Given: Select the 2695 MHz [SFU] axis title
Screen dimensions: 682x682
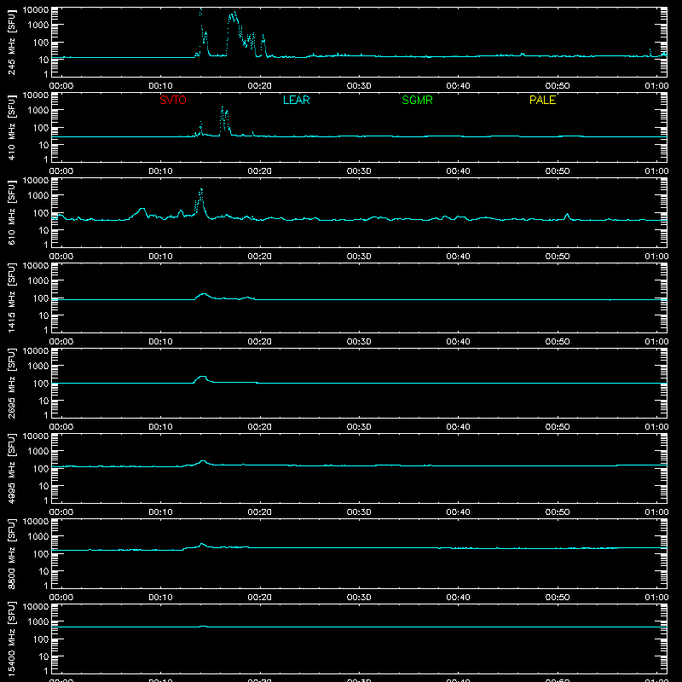Looking at the screenshot, I should (12, 383).
